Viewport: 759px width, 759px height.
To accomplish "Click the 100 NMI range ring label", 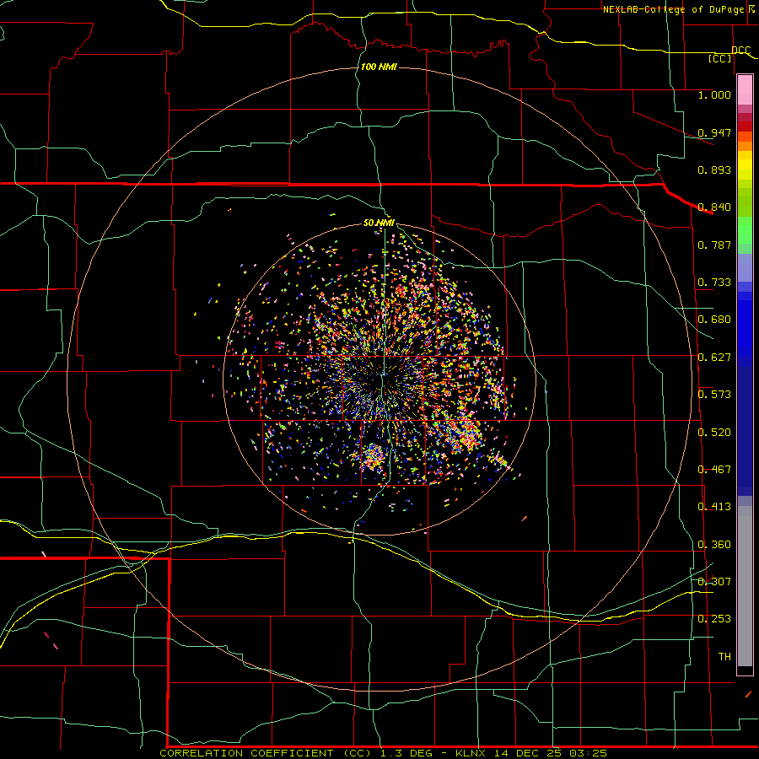I will point(379,67).
